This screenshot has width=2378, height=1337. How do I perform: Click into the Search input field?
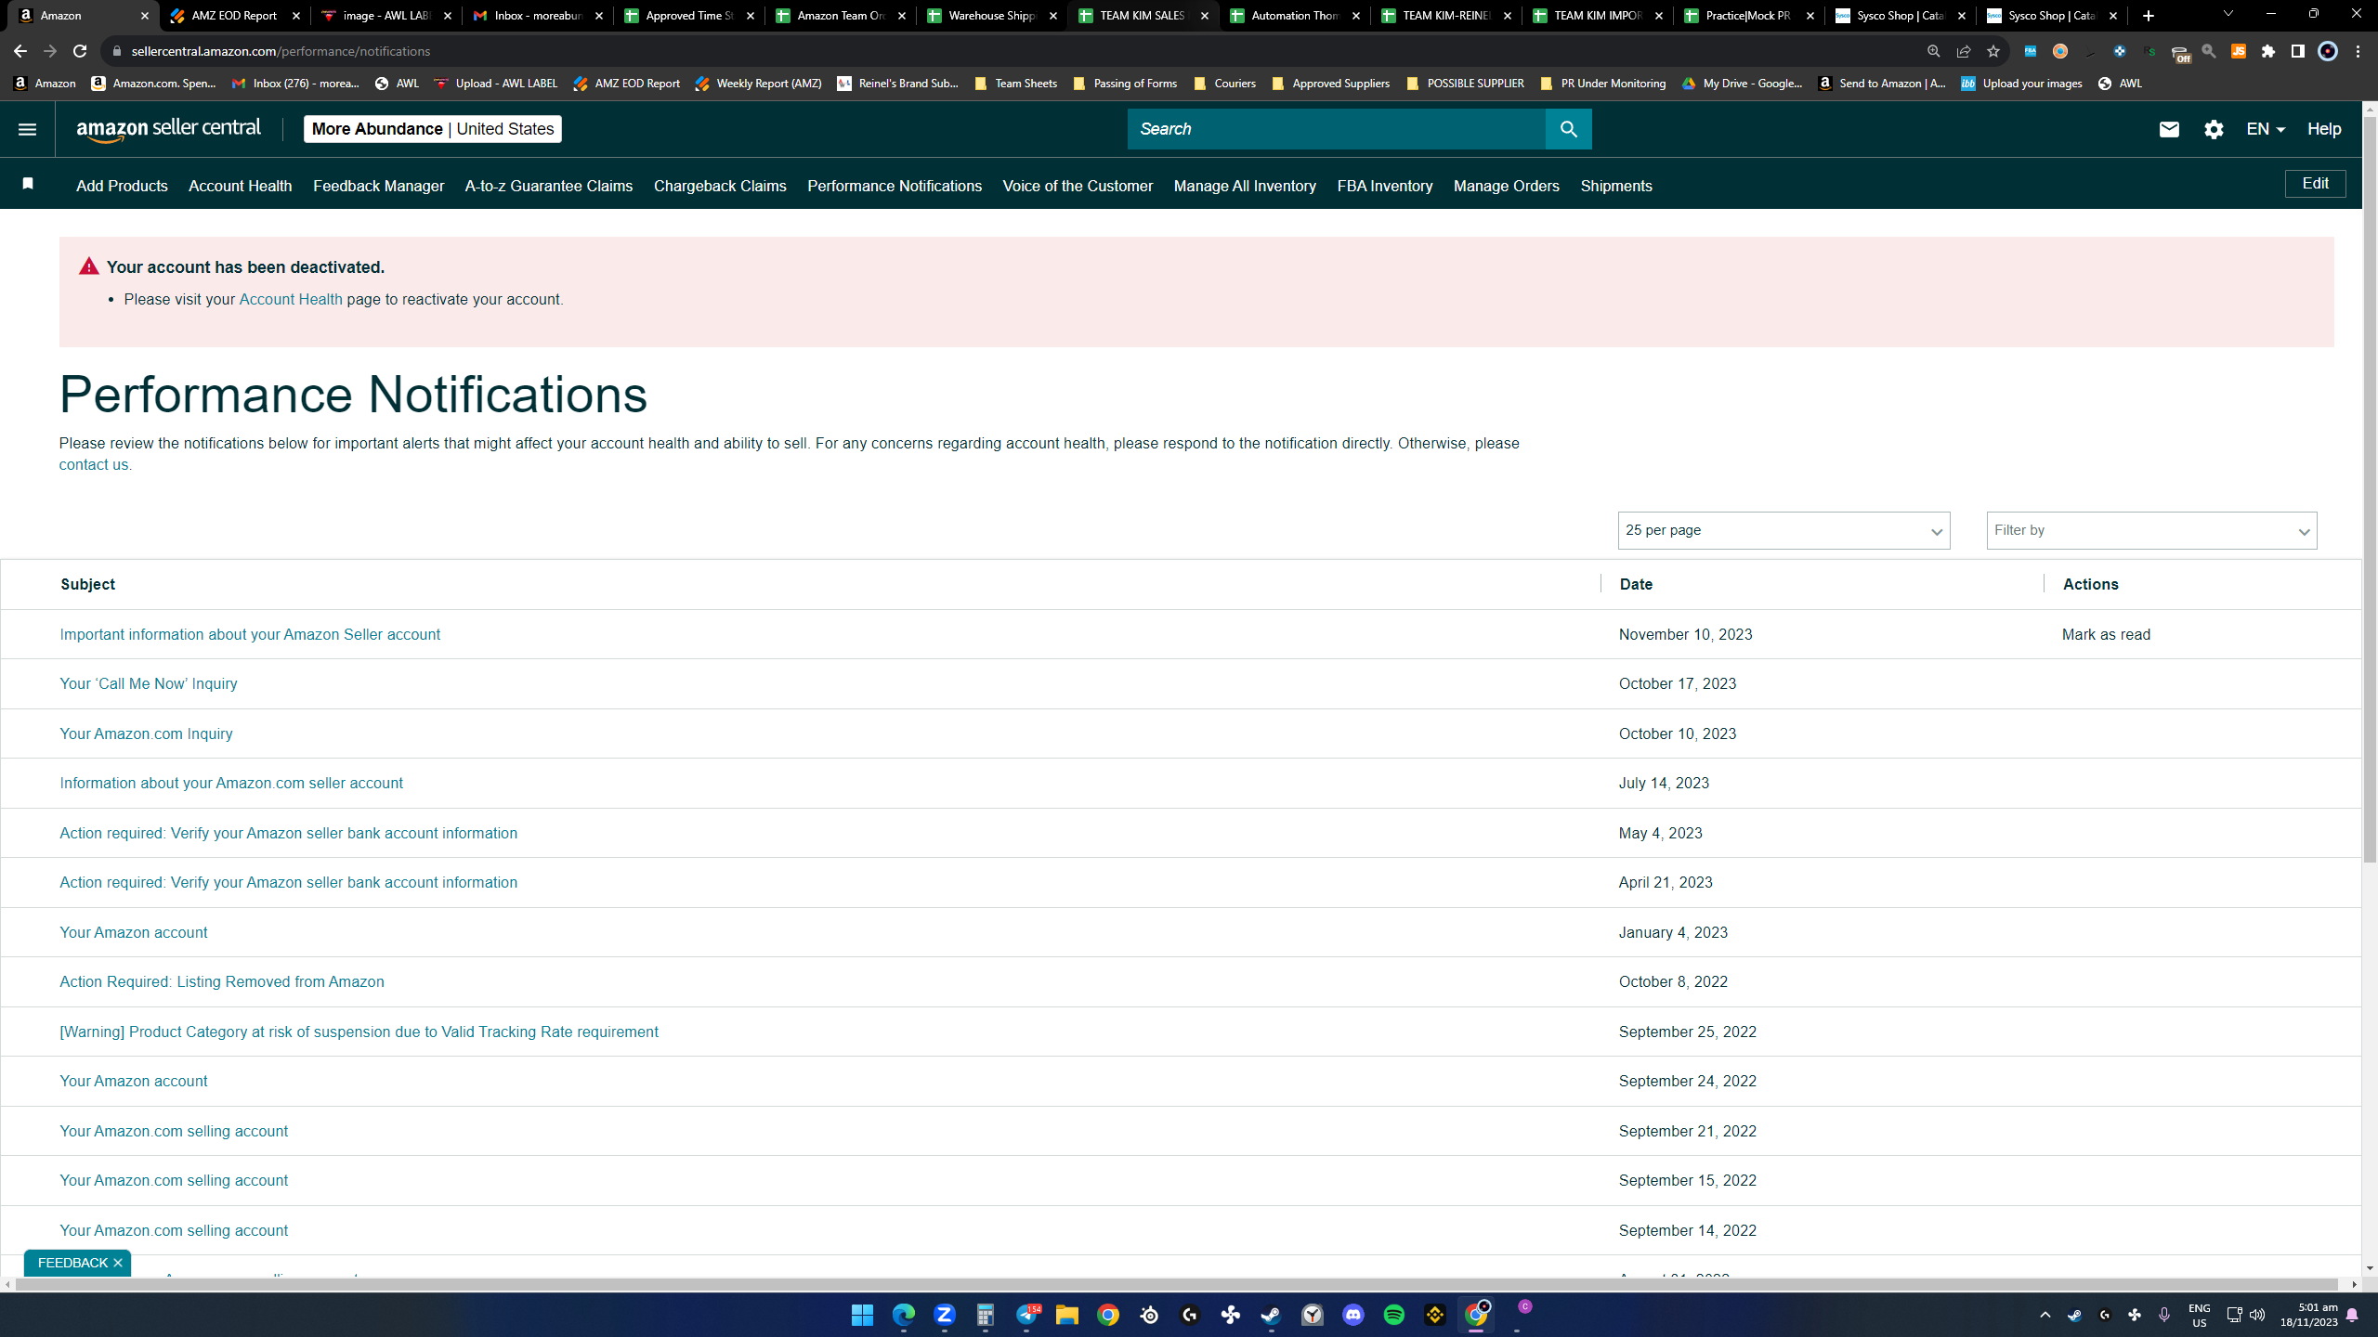click(x=1337, y=129)
